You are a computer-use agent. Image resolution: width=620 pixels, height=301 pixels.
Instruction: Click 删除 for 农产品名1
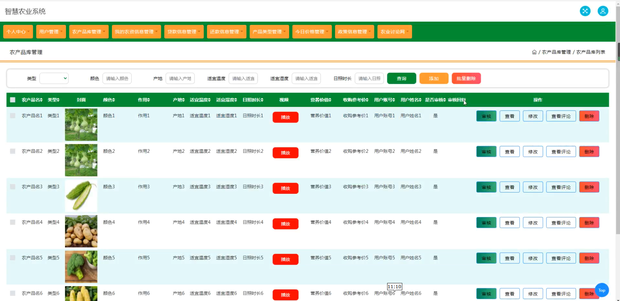[589, 116]
